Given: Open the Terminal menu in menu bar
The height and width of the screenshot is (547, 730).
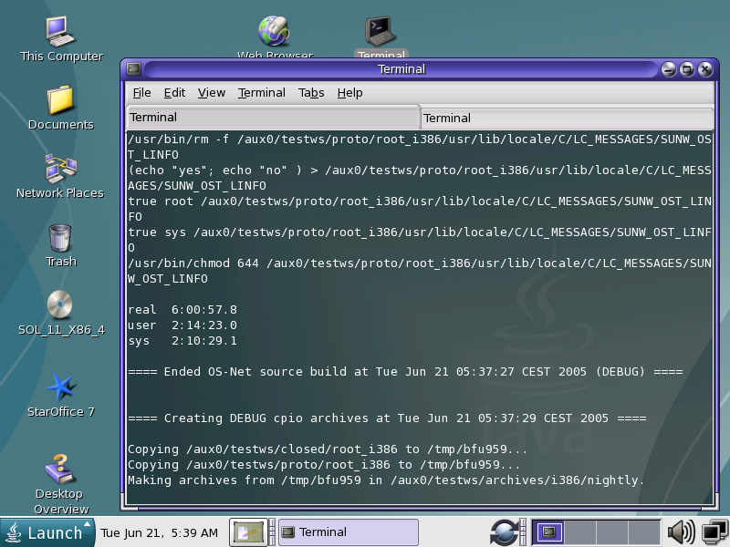Looking at the screenshot, I should (262, 93).
